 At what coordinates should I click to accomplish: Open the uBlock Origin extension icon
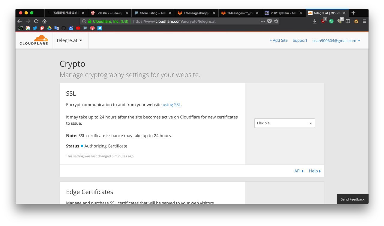coord(323,21)
